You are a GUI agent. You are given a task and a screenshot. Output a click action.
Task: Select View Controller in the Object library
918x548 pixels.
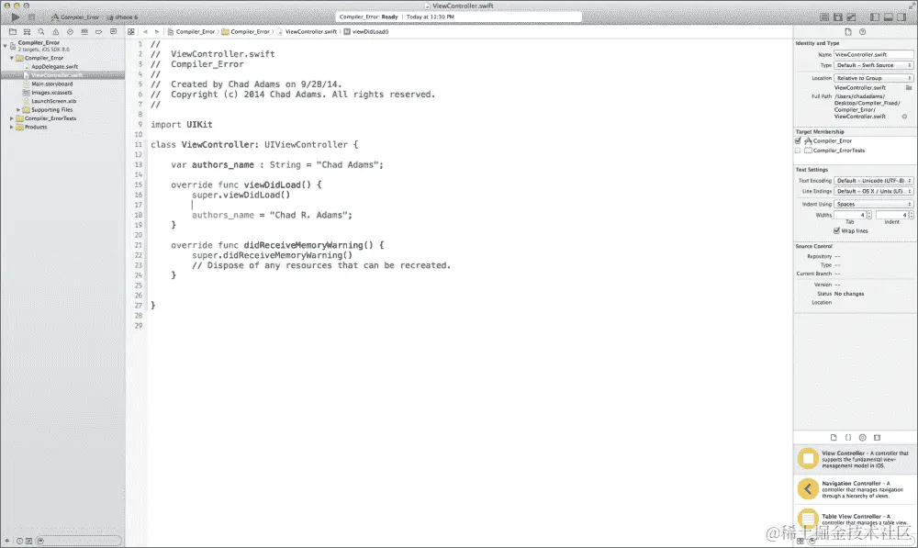(x=856, y=459)
